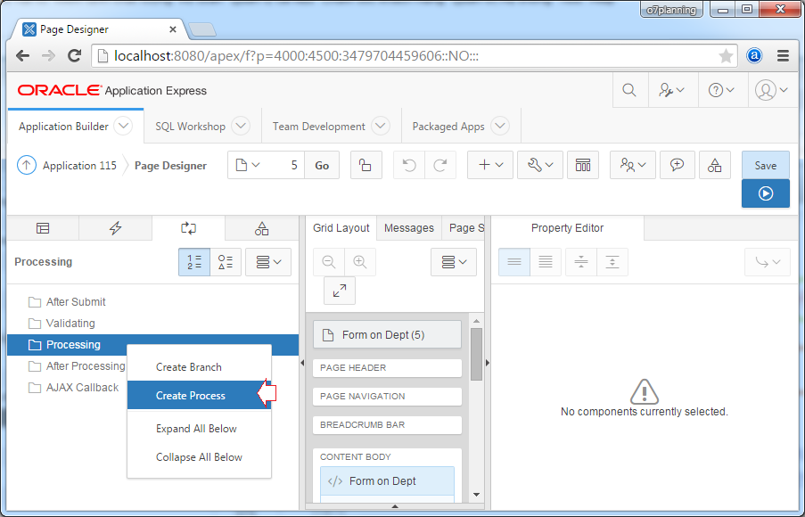Bookmark page with the star icon
This screenshot has height=517, width=805.
click(x=726, y=56)
